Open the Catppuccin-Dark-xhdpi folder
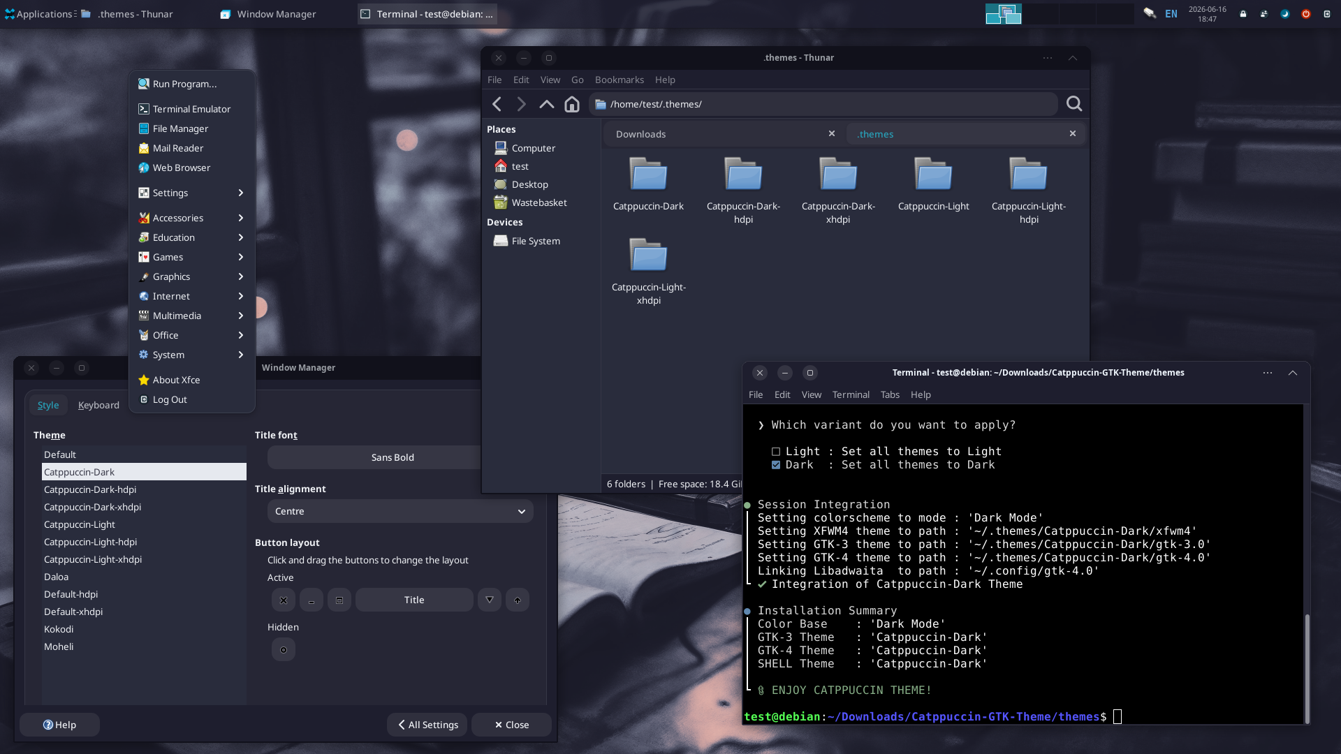Screen dimensions: 1341x754 pos(838,191)
